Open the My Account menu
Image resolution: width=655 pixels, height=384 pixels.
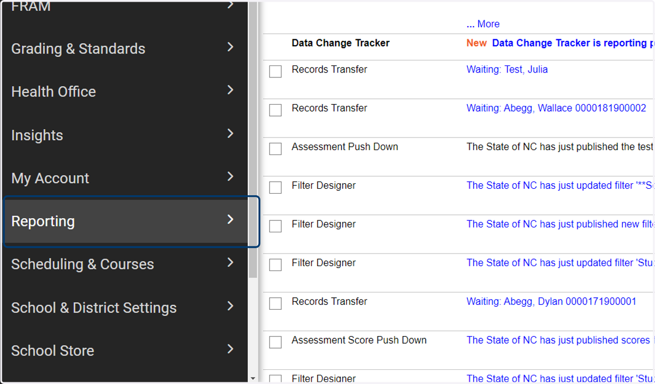[x=124, y=178]
